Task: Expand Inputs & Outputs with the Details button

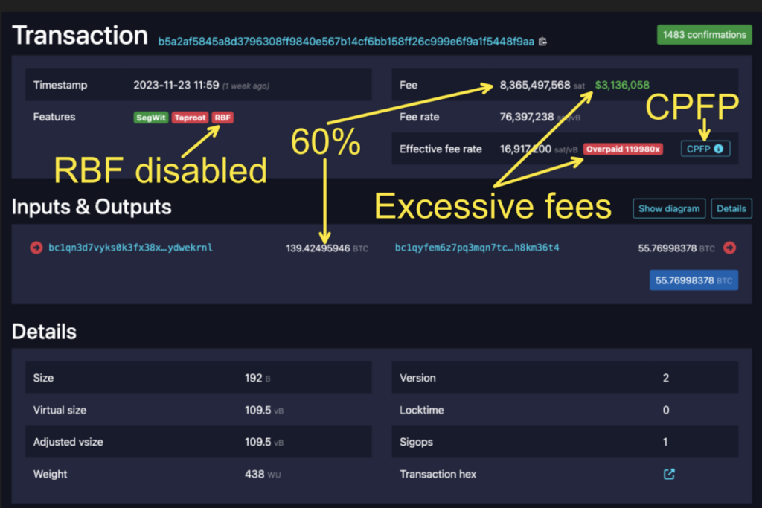Action: pos(731,208)
